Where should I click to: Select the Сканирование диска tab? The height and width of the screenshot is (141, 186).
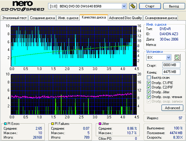click(x=161, y=18)
